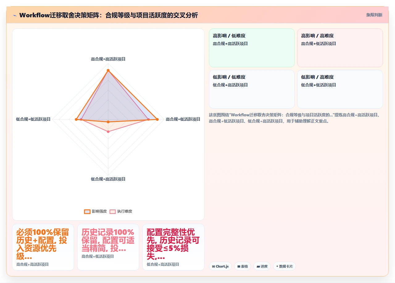Click the radar axis label 低合规+低活跃项目 at left
This screenshot has height=283, width=395.
(x=33, y=119)
